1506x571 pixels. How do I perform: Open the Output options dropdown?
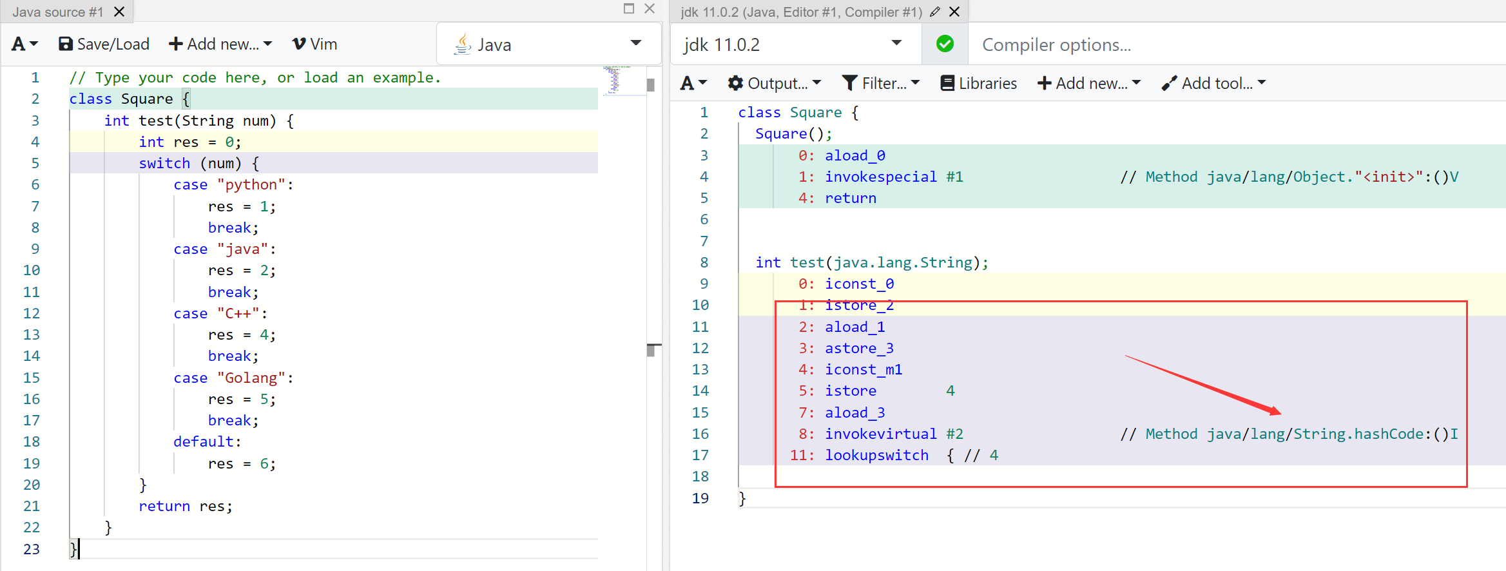[774, 83]
